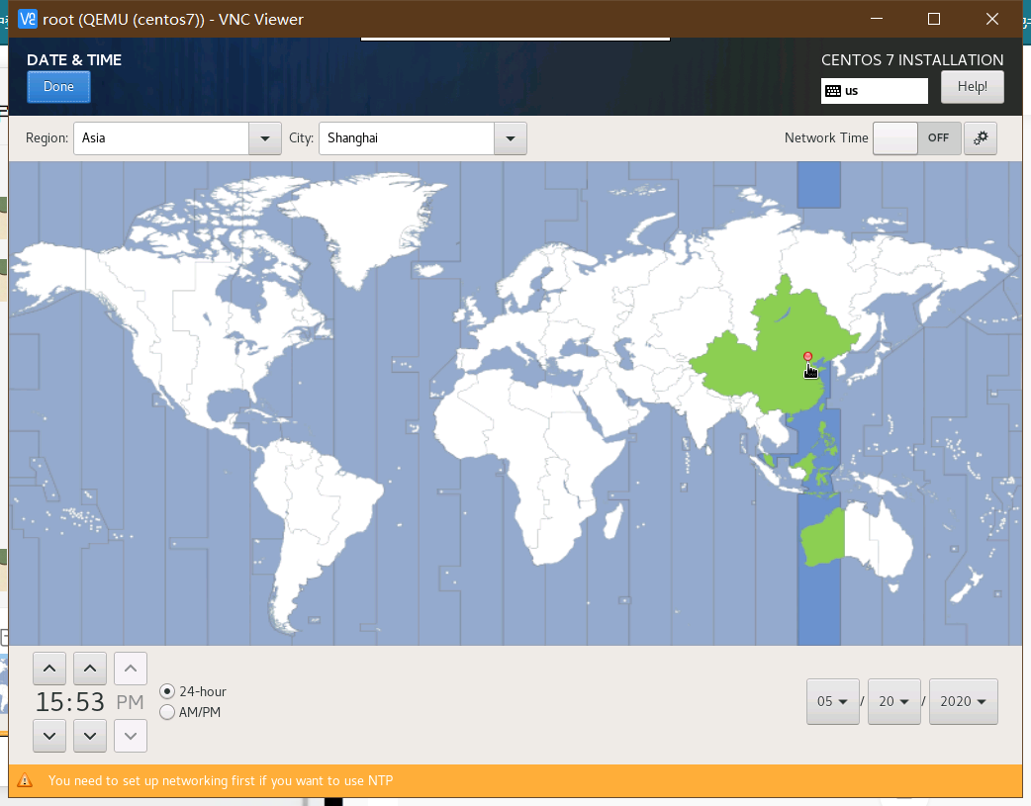
Task: Click the NTP warning triangle icon
Action: click(x=25, y=780)
